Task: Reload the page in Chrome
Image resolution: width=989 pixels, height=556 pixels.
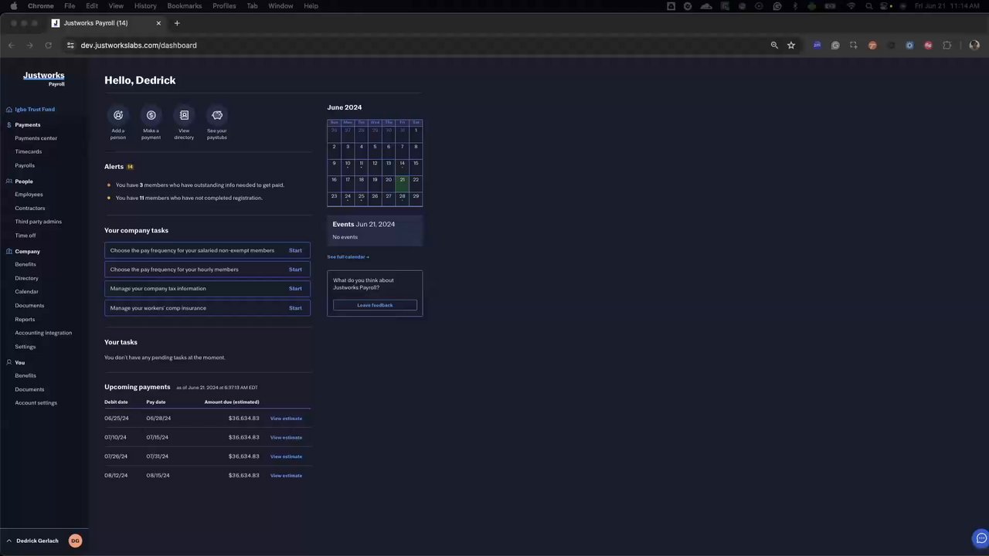Action: 48,46
